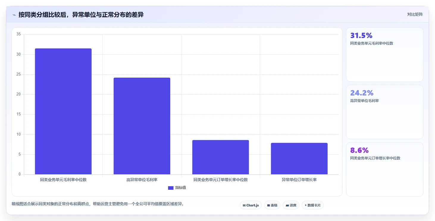Click the 8.6% value in the third card
The image size is (435, 221).
(x=359, y=151)
